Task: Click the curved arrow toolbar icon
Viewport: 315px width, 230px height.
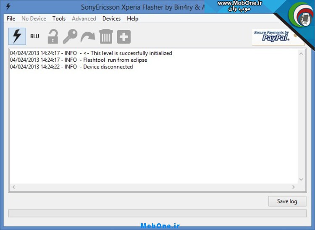Action: (88, 37)
